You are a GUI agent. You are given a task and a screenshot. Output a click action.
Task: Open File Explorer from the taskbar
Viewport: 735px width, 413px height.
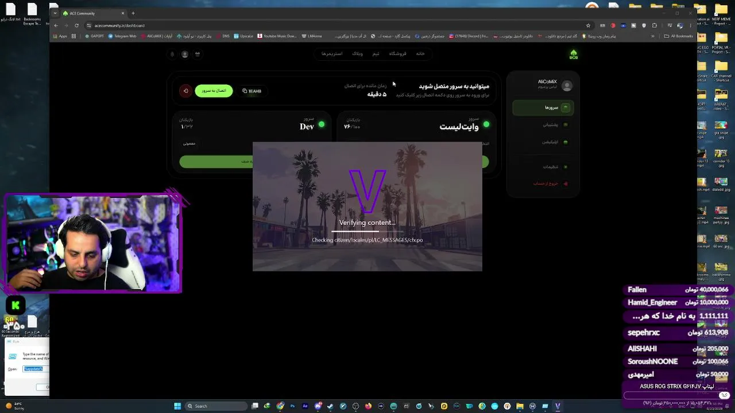pos(520,406)
